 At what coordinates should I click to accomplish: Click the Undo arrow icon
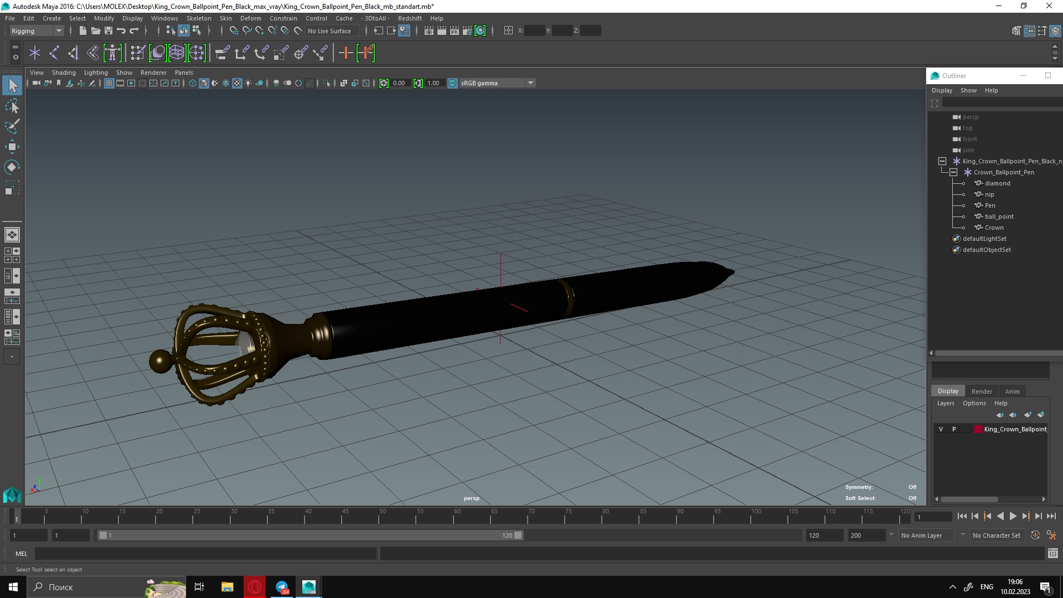121,31
